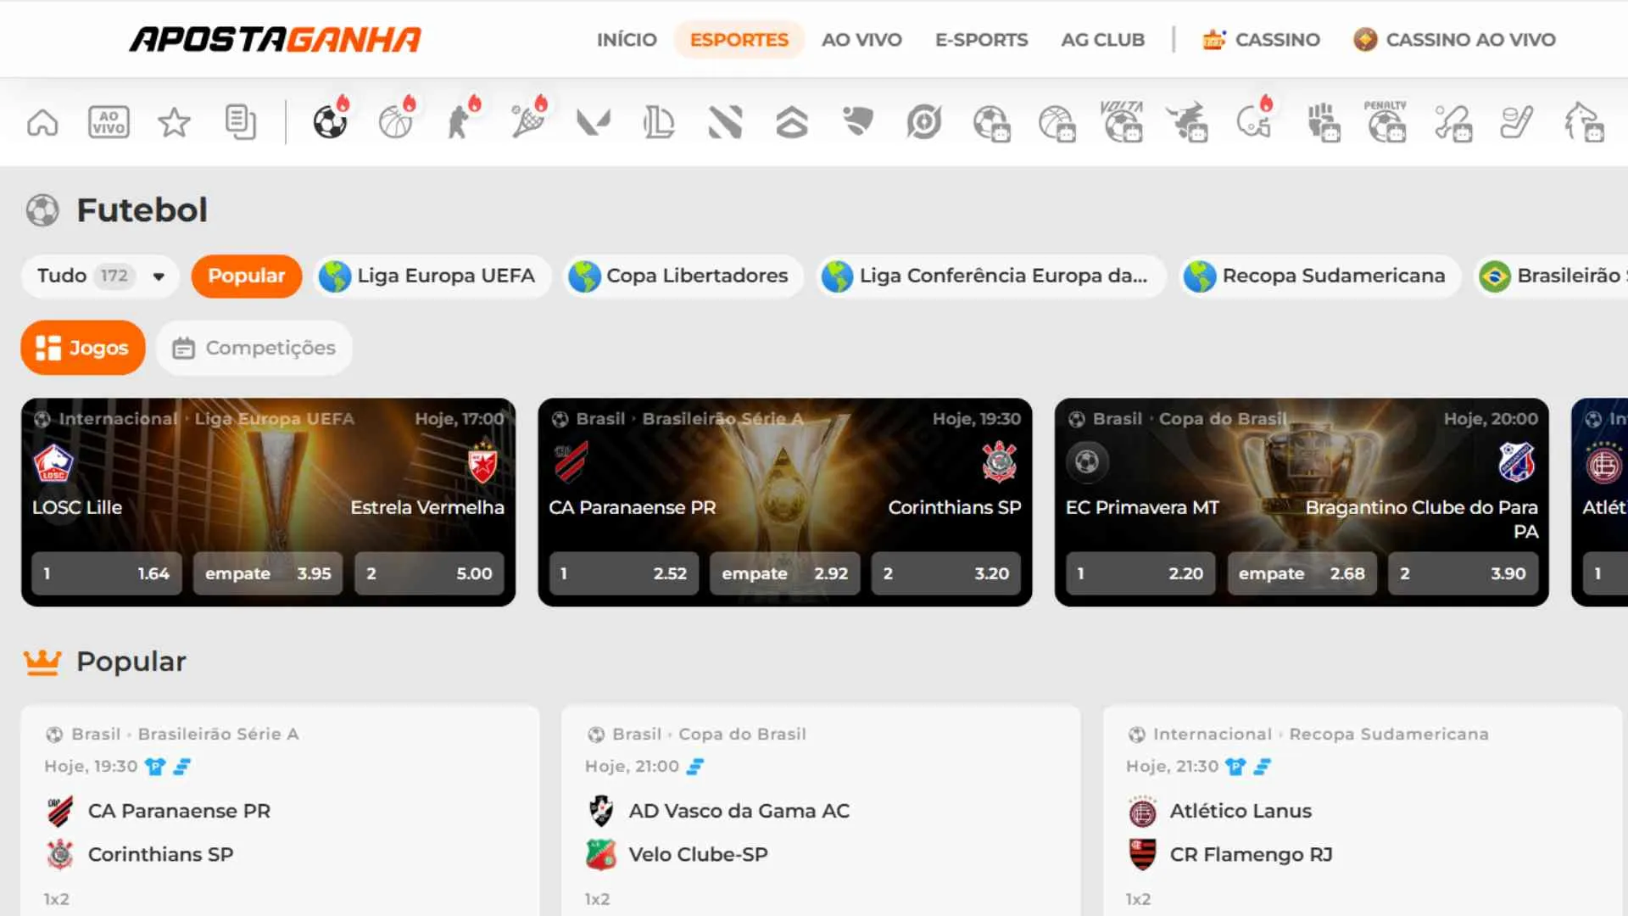Enable the Jogos view
This screenshot has height=916, width=1628.
[x=82, y=348]
